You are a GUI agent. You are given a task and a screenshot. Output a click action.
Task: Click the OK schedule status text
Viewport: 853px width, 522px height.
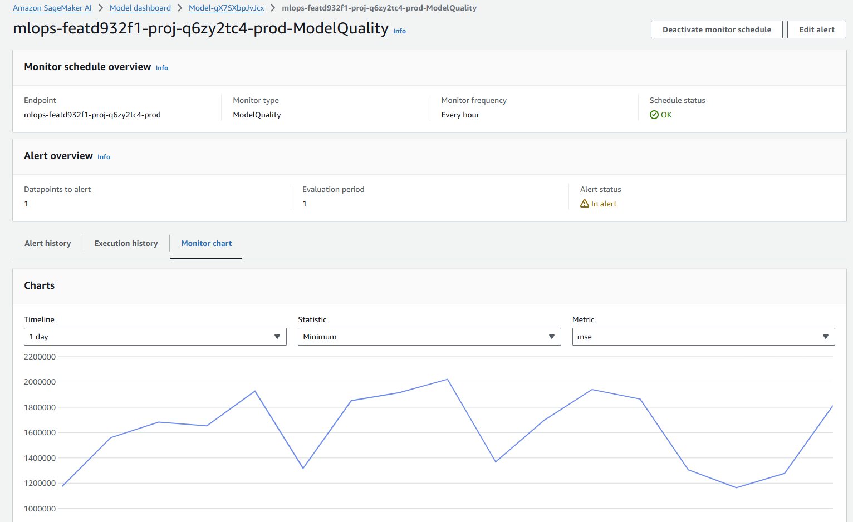tap(666, 115)
